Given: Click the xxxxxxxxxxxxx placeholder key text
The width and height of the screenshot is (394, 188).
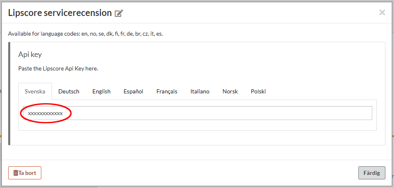Looking at the screenshot, I should 45,113.
